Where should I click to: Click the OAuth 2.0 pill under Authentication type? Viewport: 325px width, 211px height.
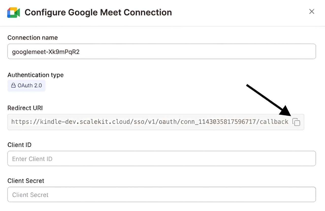[x=26, y=85]
